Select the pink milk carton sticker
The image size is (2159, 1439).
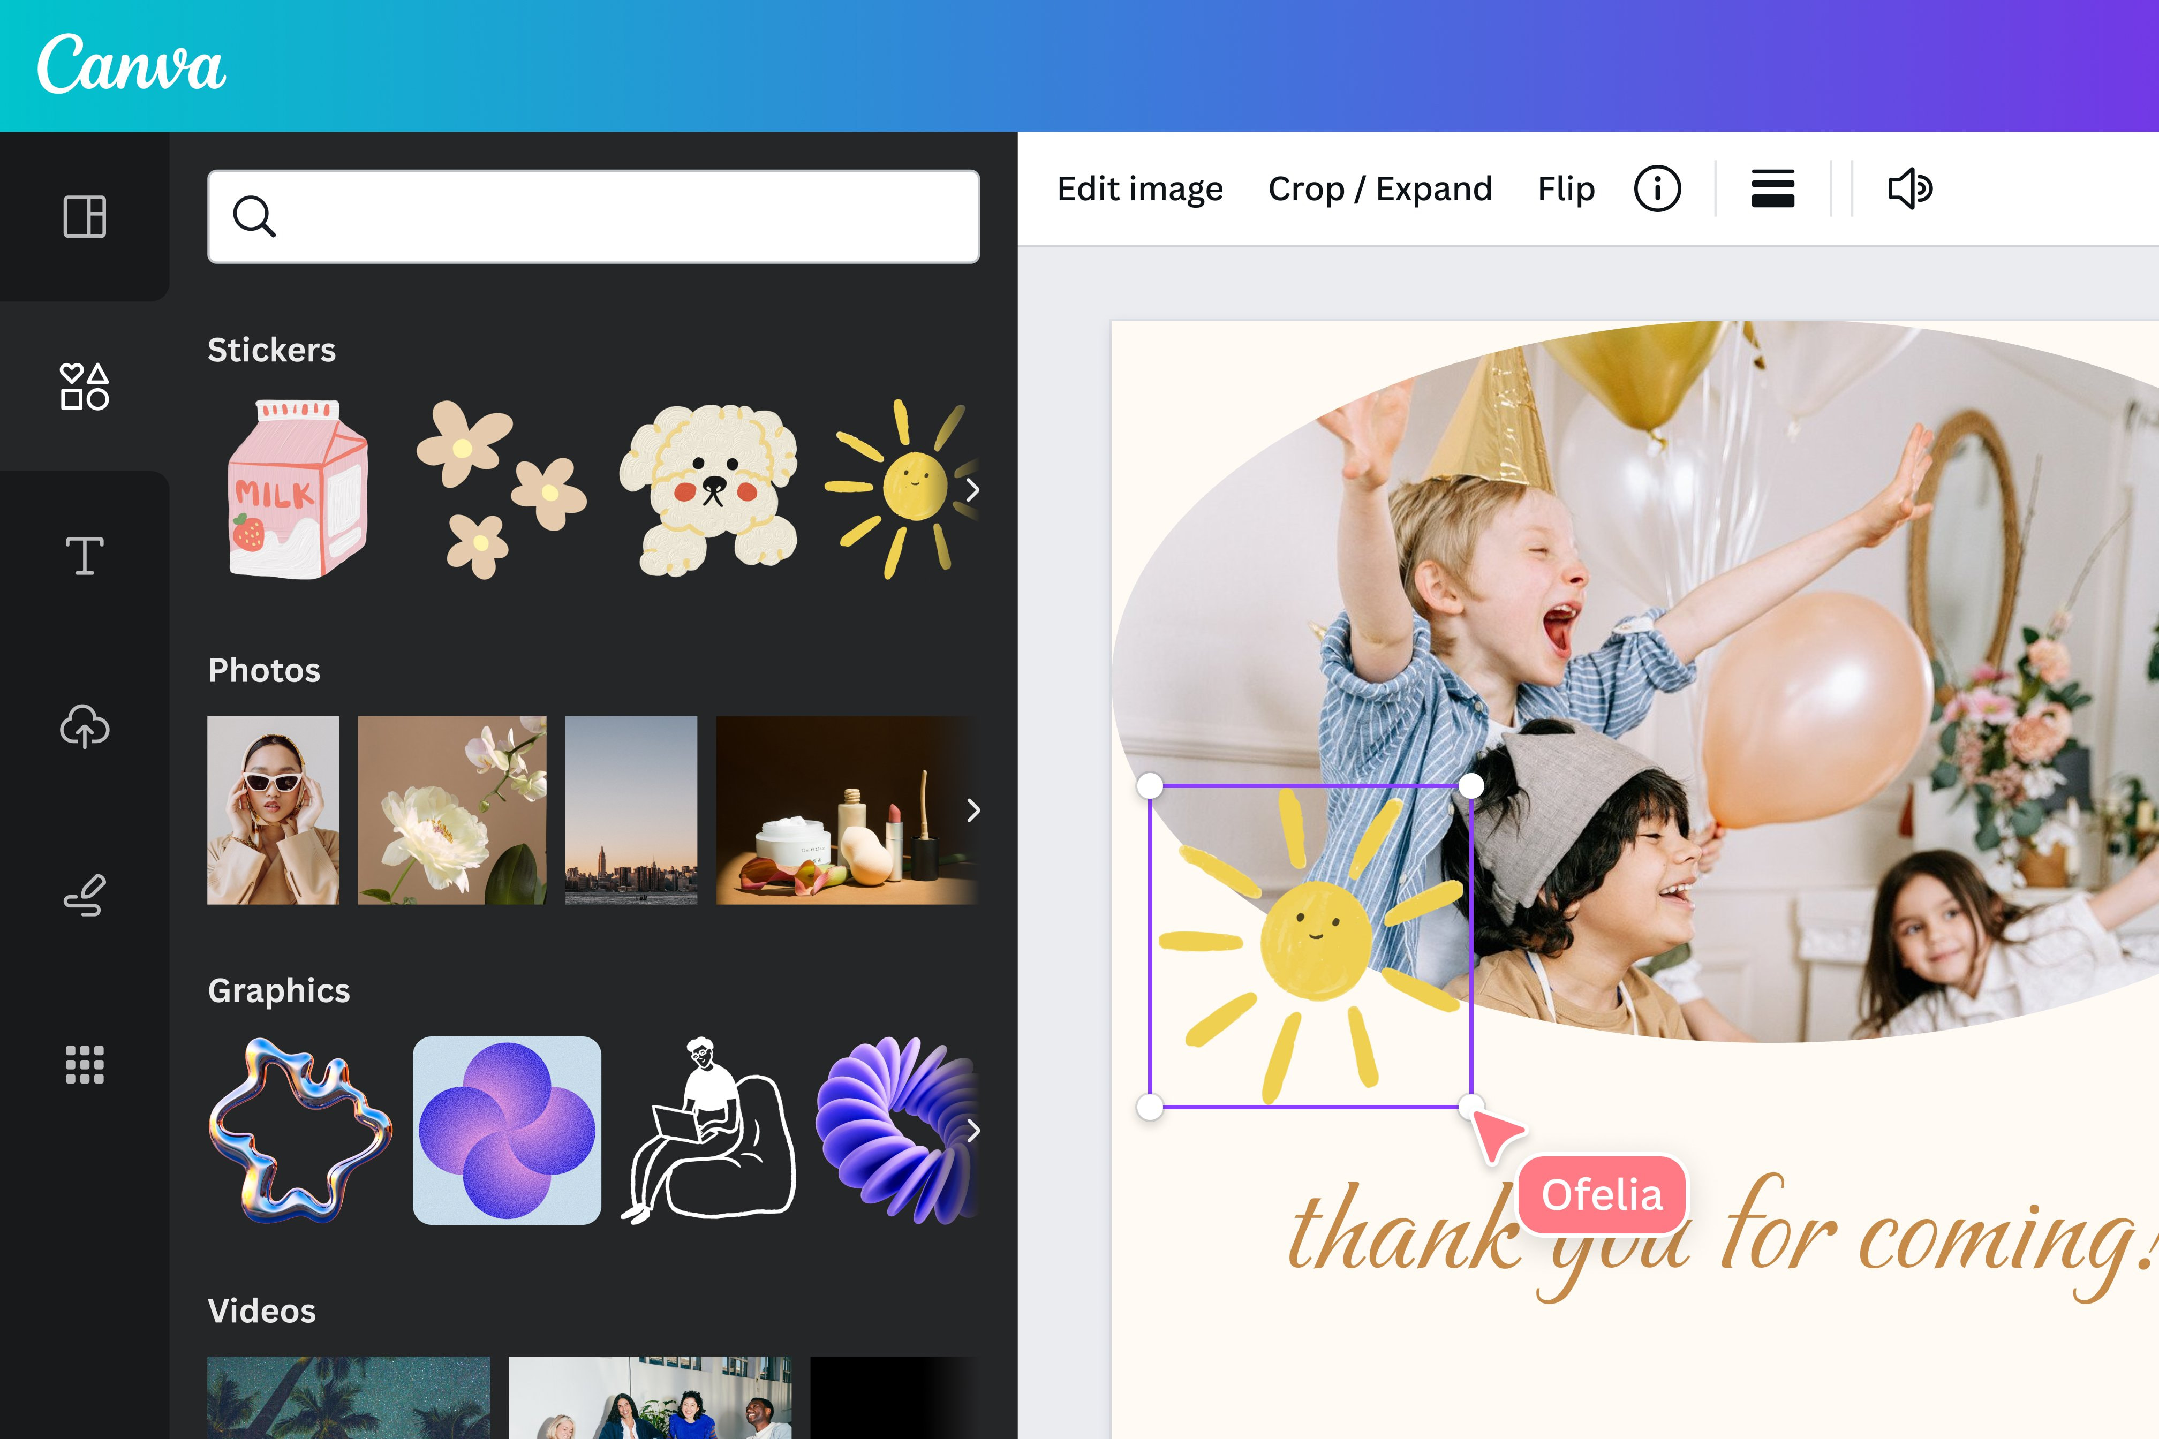pos(297,489)
